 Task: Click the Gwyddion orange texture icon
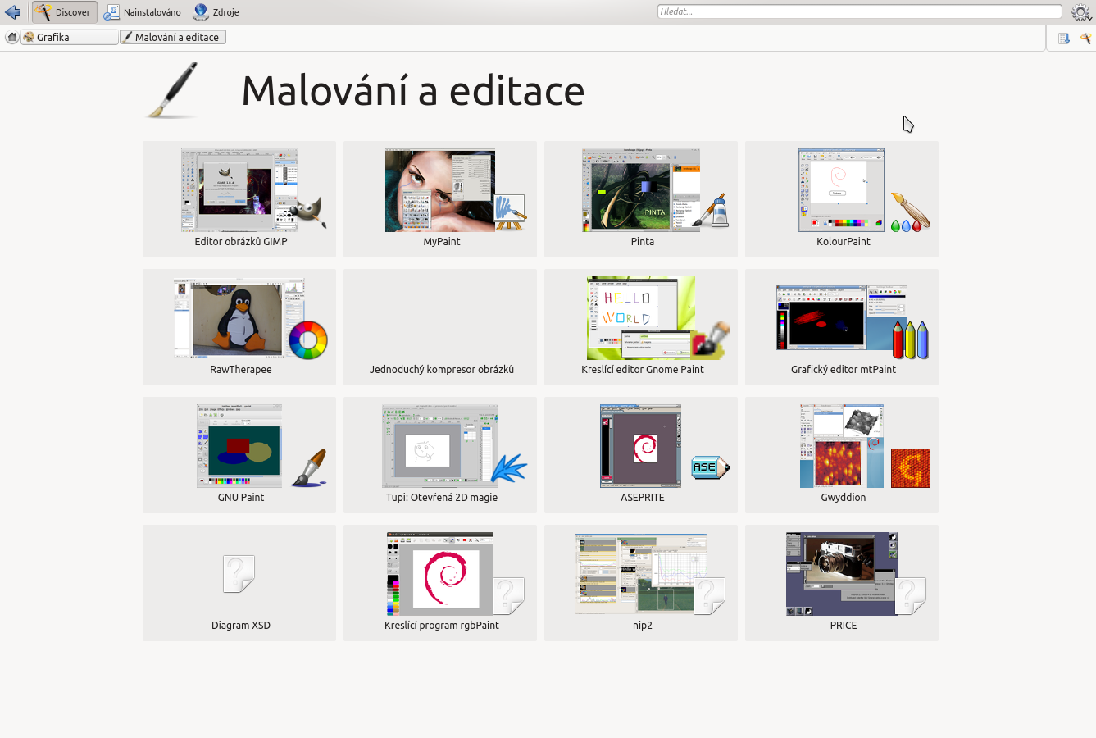[x=911, y=468]
